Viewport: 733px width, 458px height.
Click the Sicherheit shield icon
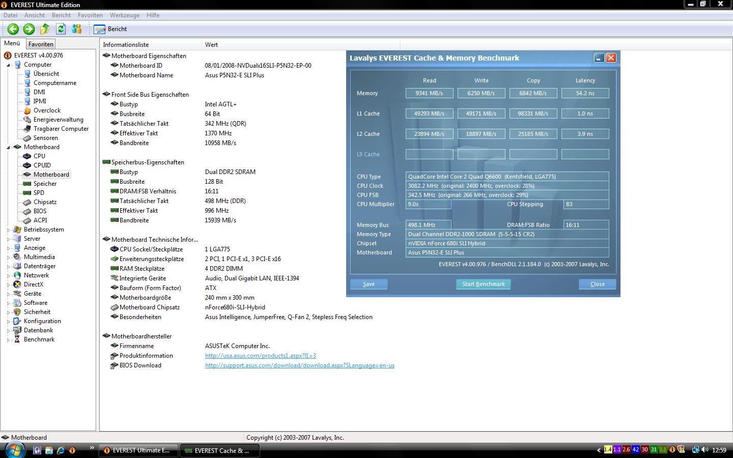(18, 312)
